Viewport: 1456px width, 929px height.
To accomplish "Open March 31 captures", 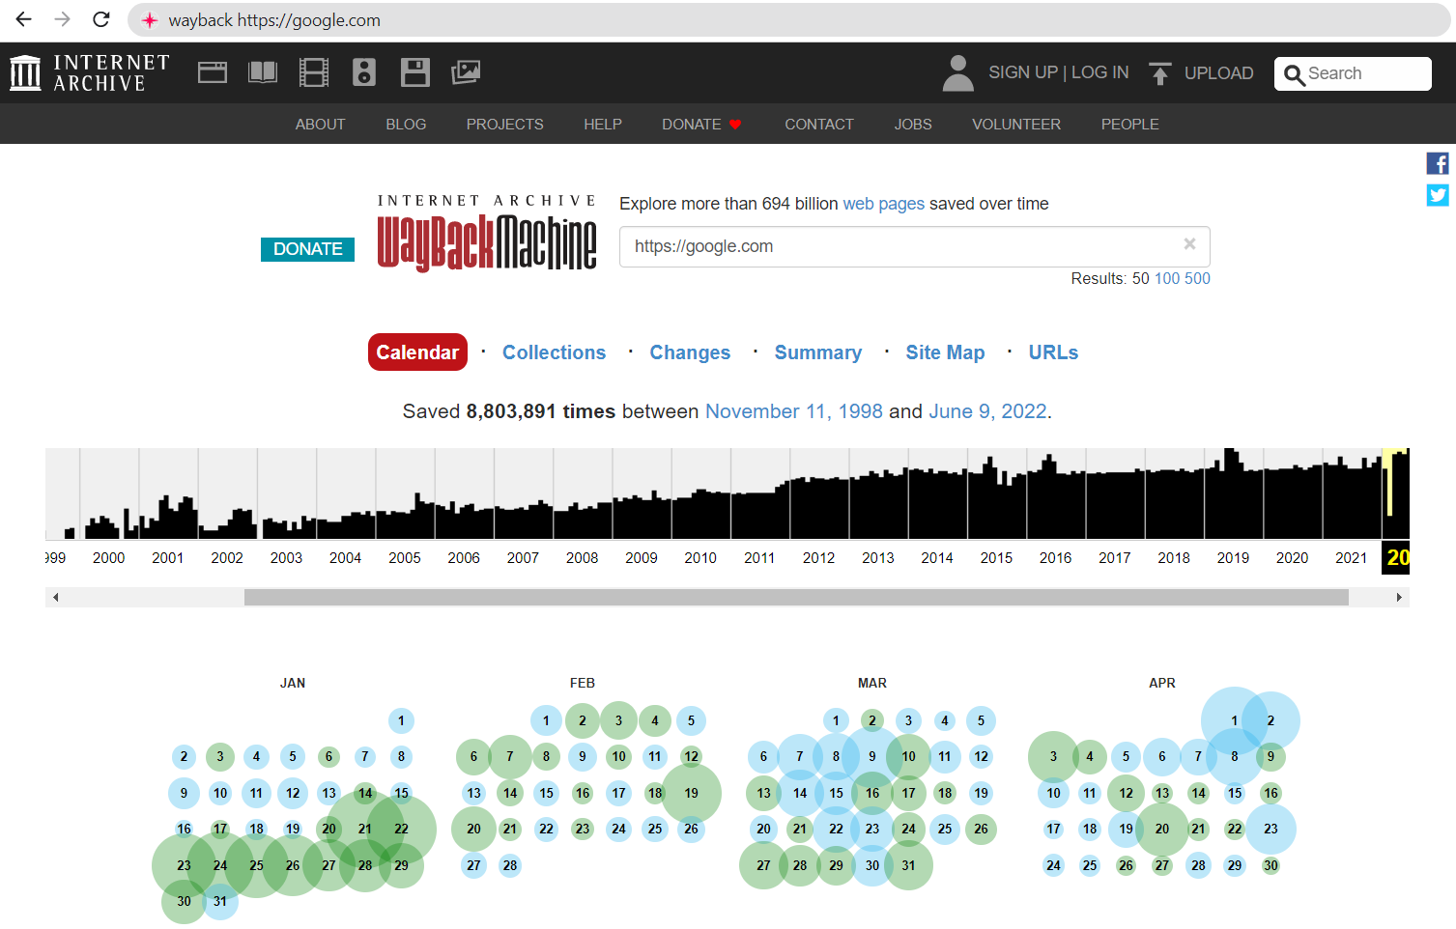I will coord(908,865).
